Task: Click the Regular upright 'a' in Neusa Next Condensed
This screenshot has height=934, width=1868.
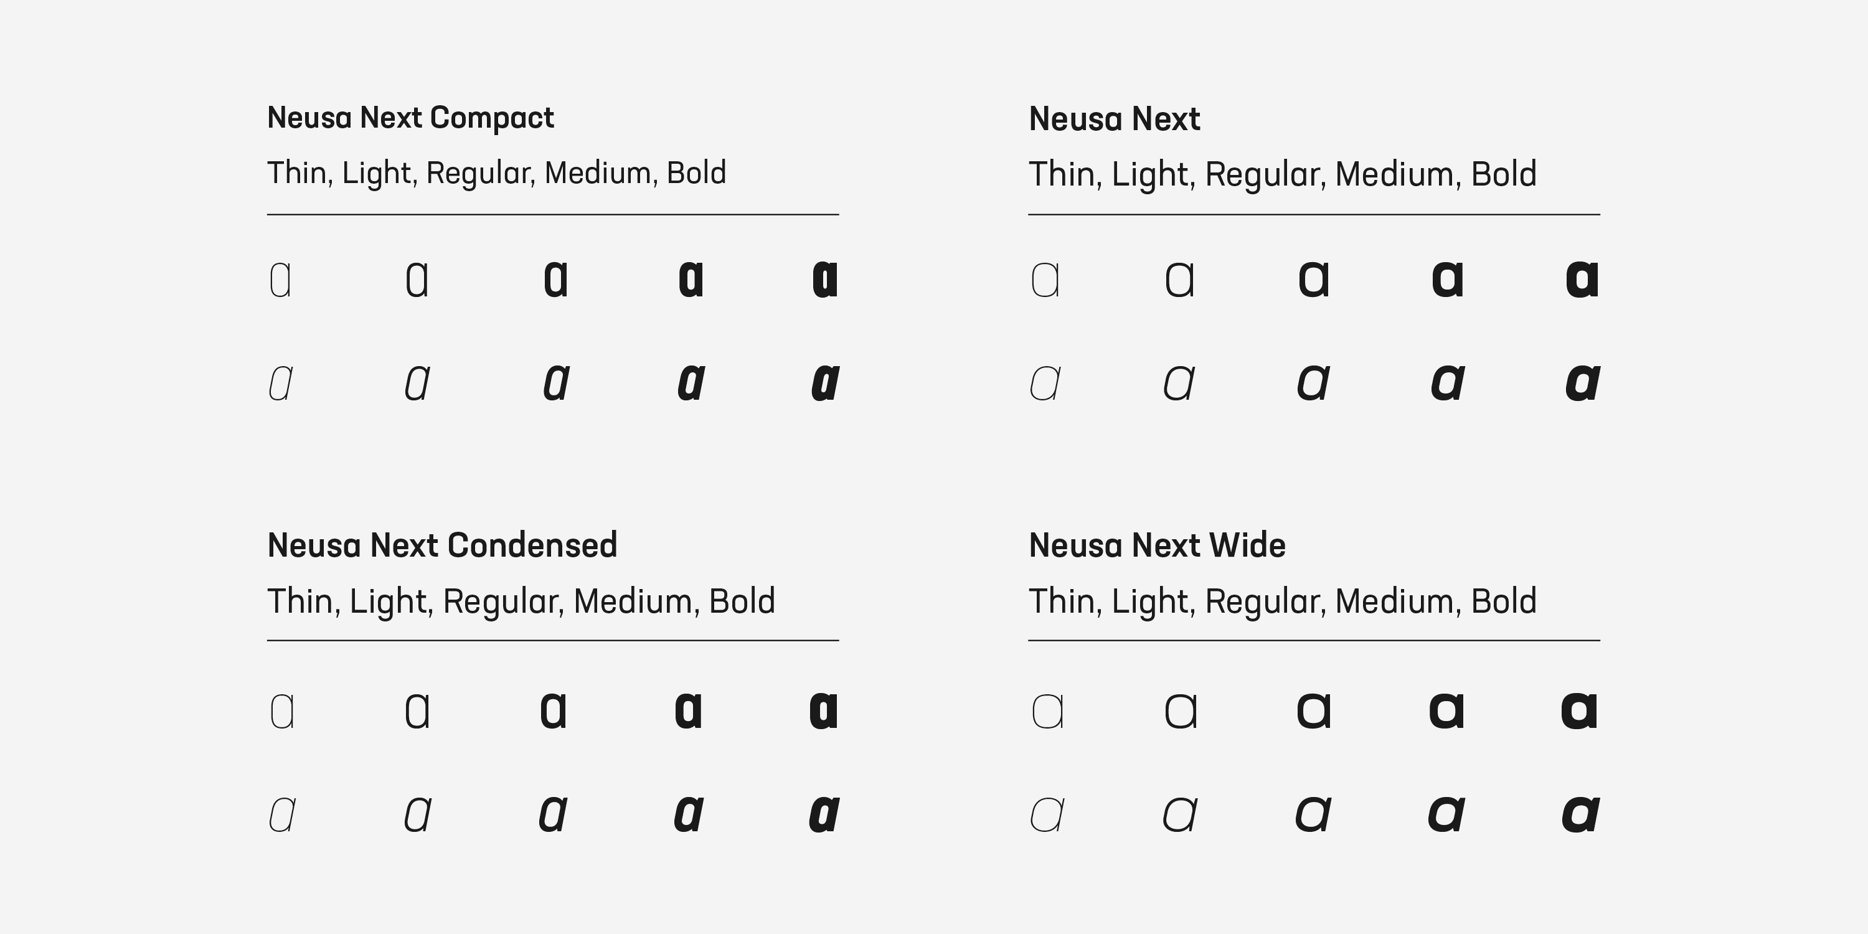Action: pos(554,710)
